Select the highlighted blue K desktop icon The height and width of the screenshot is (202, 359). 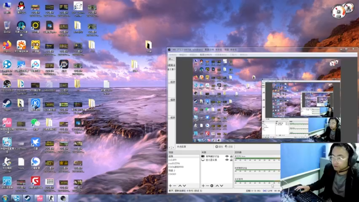coord(35,105)
